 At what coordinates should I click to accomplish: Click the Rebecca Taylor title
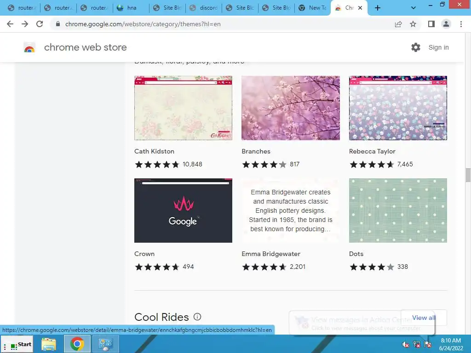tap(372, 151)
